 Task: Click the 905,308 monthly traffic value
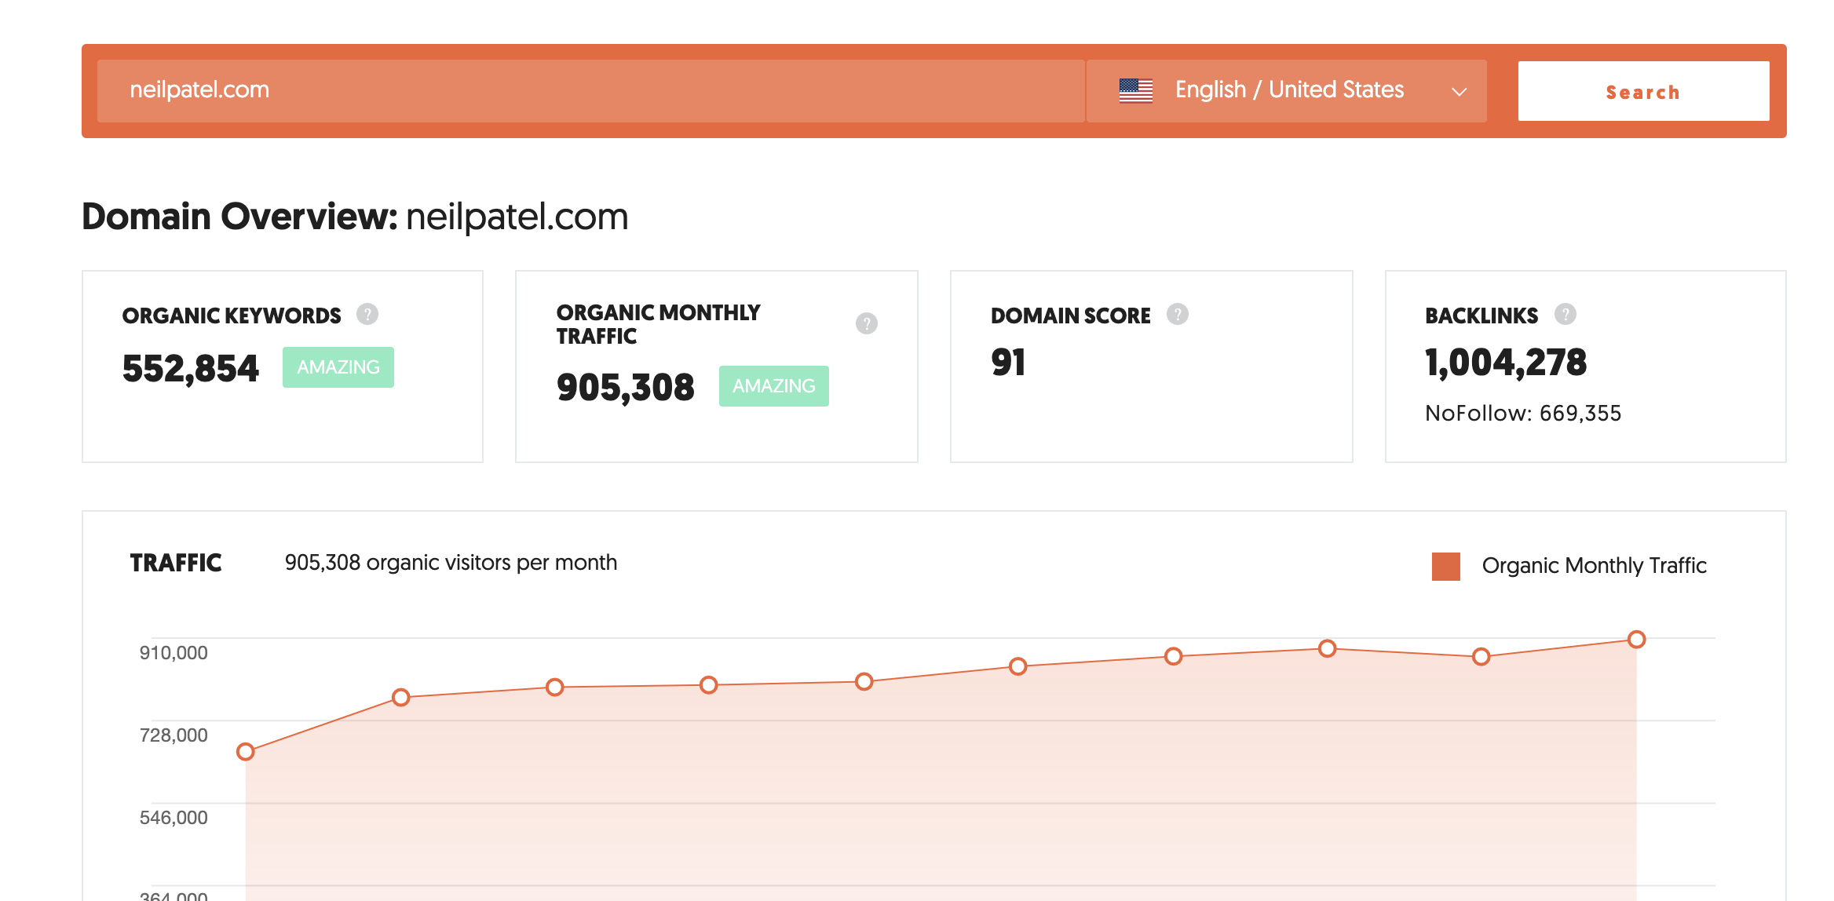coord(626,388)
